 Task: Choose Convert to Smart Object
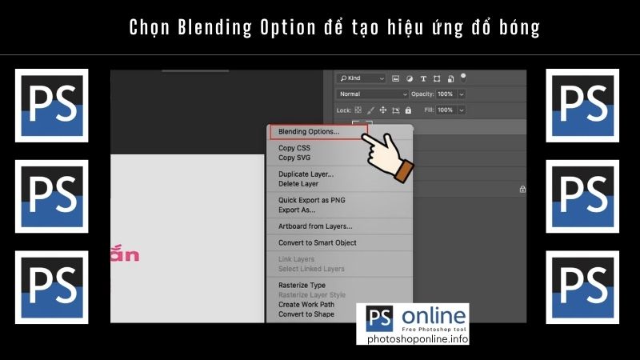[318, 242]
